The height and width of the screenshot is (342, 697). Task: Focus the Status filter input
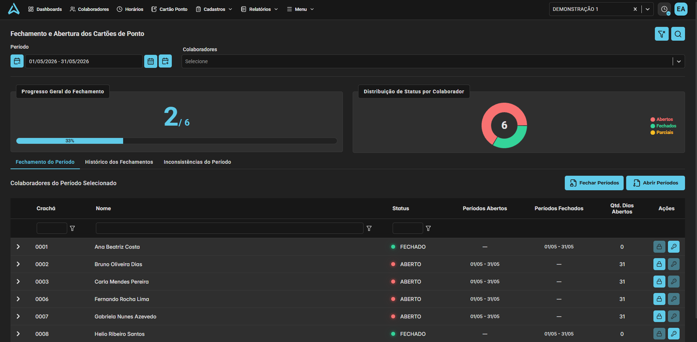coord(408,228)
